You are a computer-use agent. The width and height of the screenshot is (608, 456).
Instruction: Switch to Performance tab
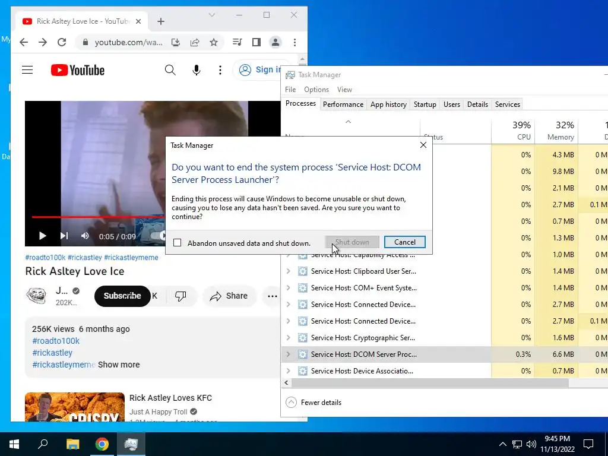343,104
